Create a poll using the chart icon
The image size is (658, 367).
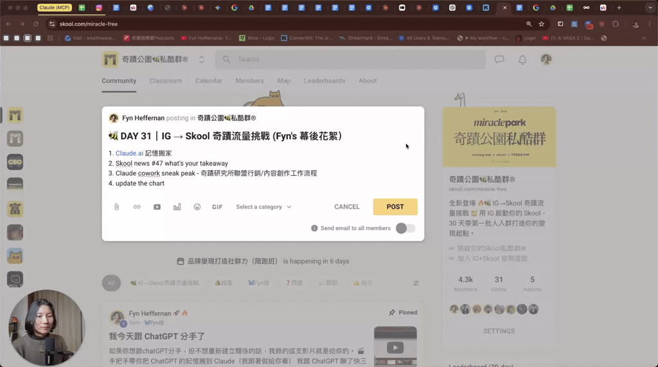click(177, 207)
